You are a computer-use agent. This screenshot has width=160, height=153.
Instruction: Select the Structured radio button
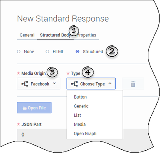(x=78, y=52)
